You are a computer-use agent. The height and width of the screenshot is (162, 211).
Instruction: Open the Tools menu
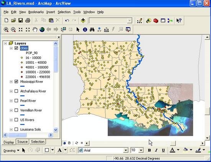[x=77, y=12]
